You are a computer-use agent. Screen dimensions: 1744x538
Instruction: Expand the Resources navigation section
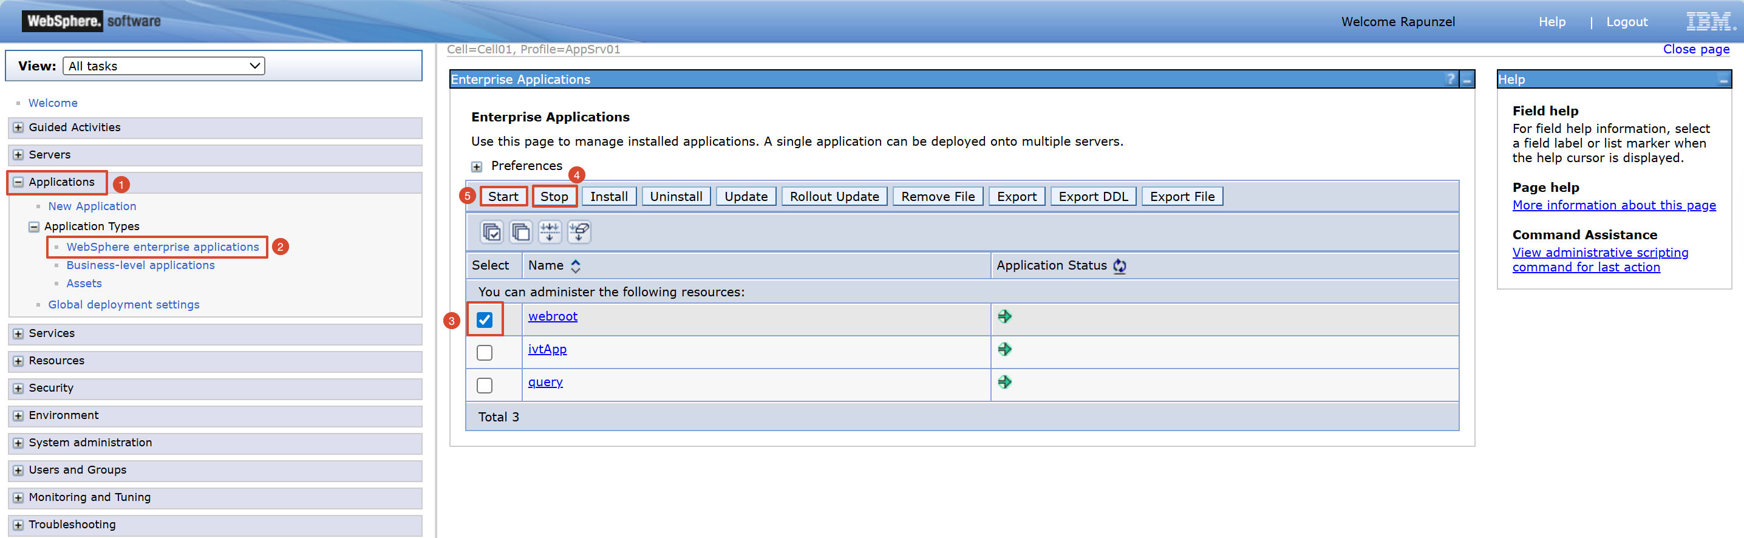[x=18, y=361]
